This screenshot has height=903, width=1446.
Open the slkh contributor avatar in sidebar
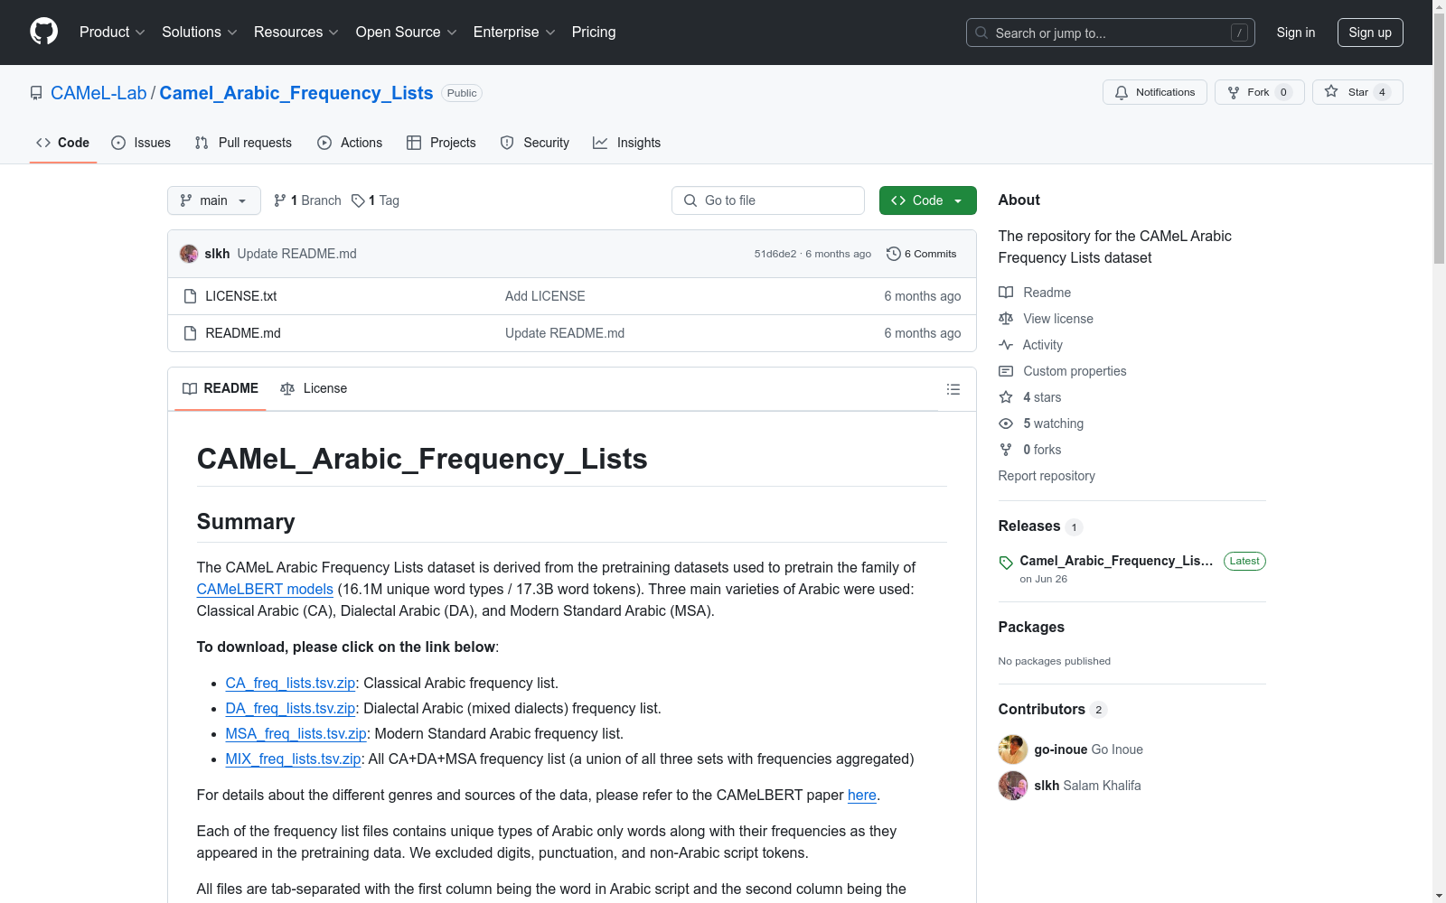tap(1013, 786)
